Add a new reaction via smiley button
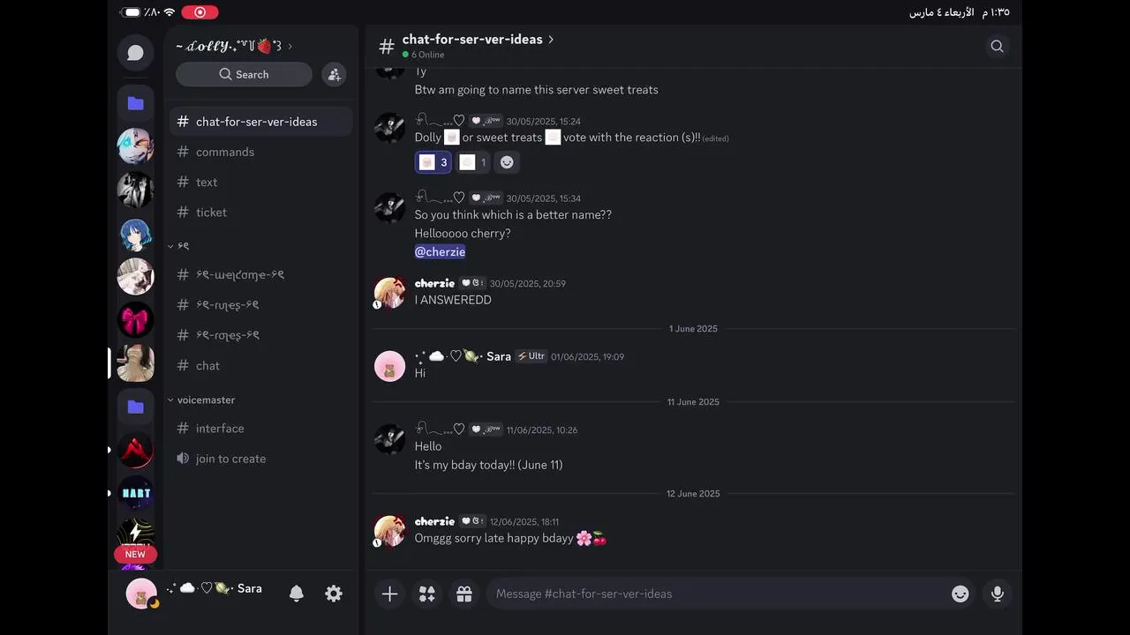1130x635 pixels. pyautogui.click(x=507, y=162)
